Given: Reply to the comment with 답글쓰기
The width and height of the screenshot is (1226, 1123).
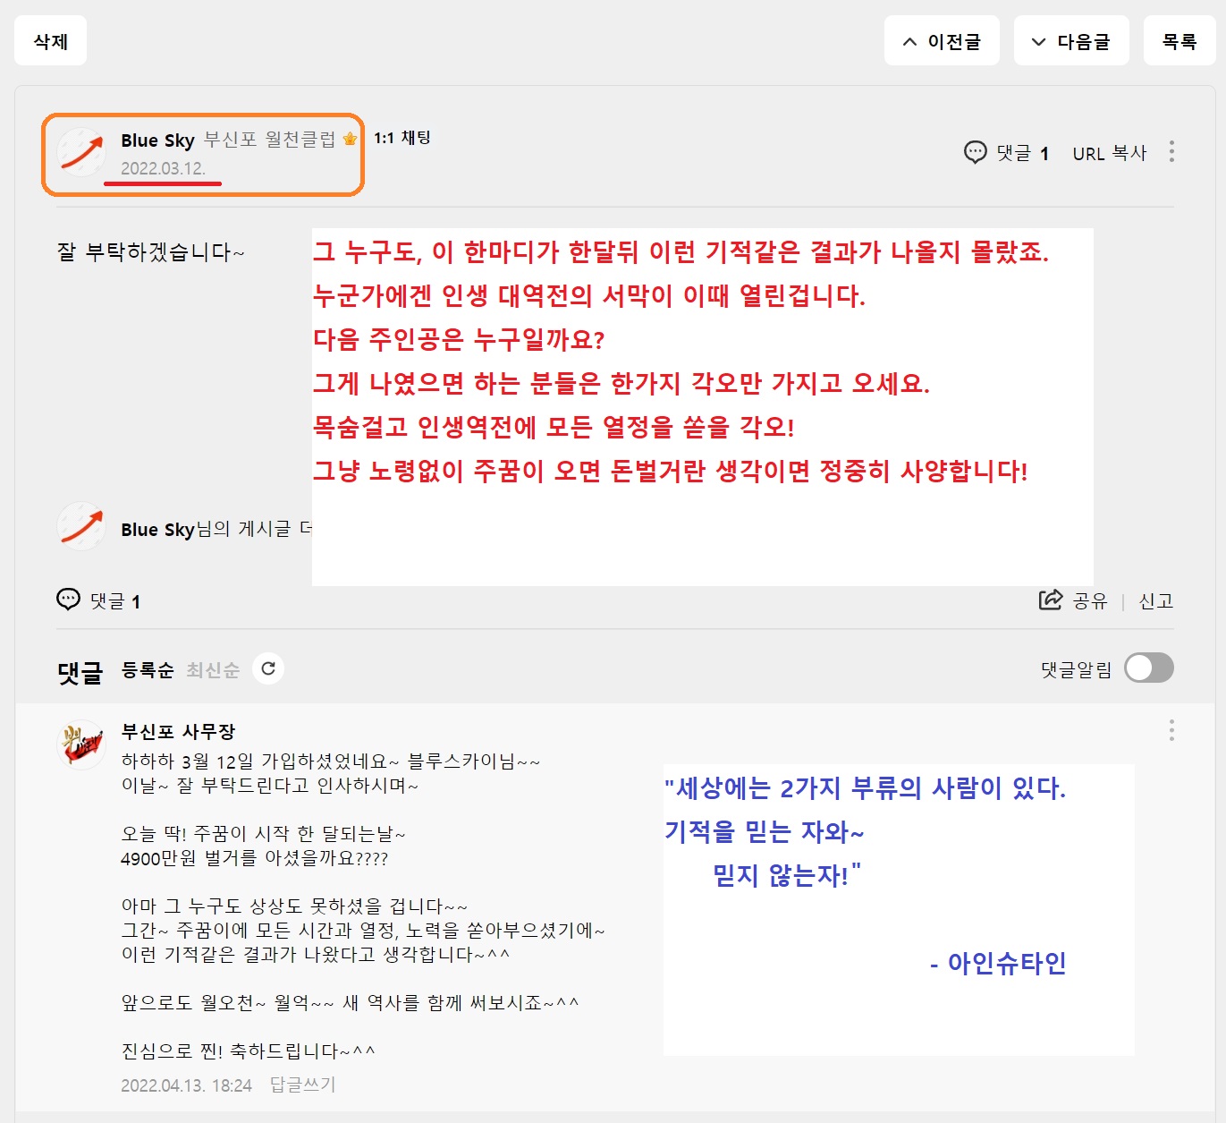Looking at the screenshot, I should point(302,1085).
